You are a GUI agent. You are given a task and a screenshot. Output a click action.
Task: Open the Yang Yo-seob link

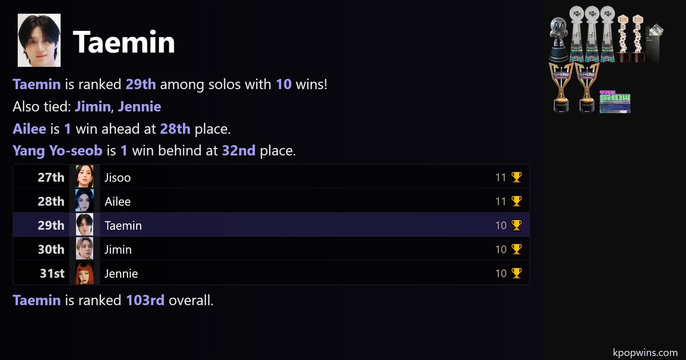[x=57, y=151]
